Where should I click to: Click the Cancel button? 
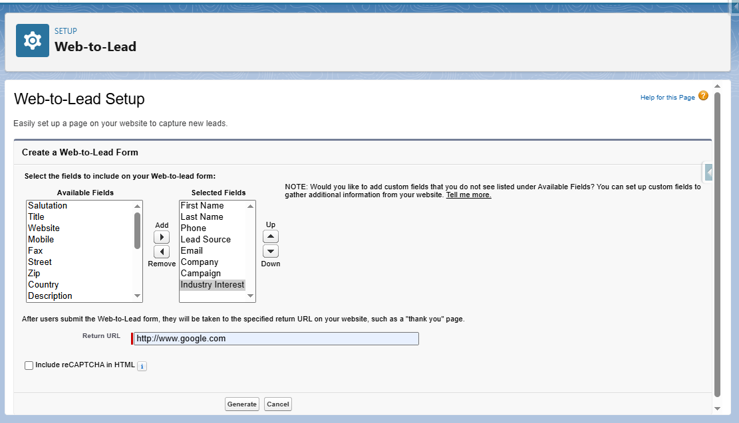point(277,404)
